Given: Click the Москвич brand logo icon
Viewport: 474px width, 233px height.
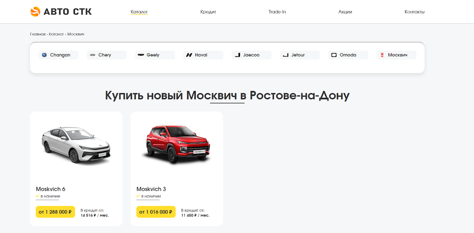Looking at the screenshot, I should [382, 55].
